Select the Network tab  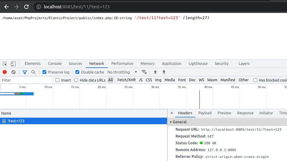click(x=97, y=64)
